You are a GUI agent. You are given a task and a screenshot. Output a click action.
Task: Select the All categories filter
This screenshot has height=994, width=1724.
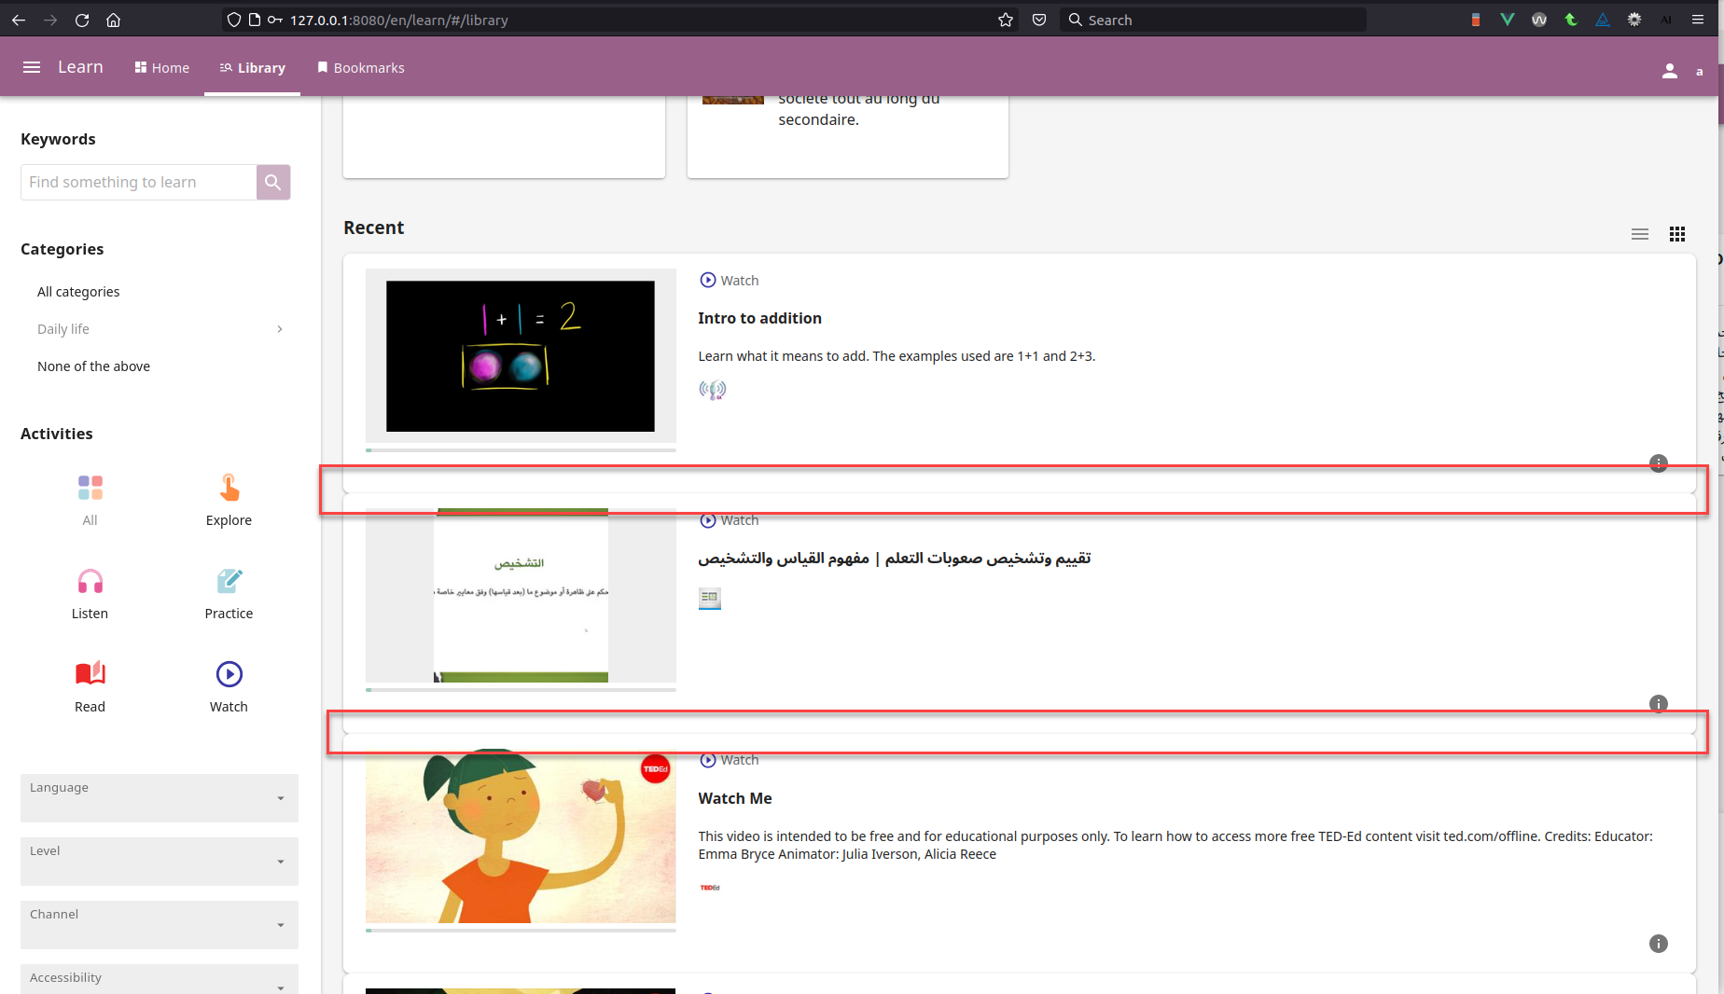pyautogui.click(x=78, y=291)
